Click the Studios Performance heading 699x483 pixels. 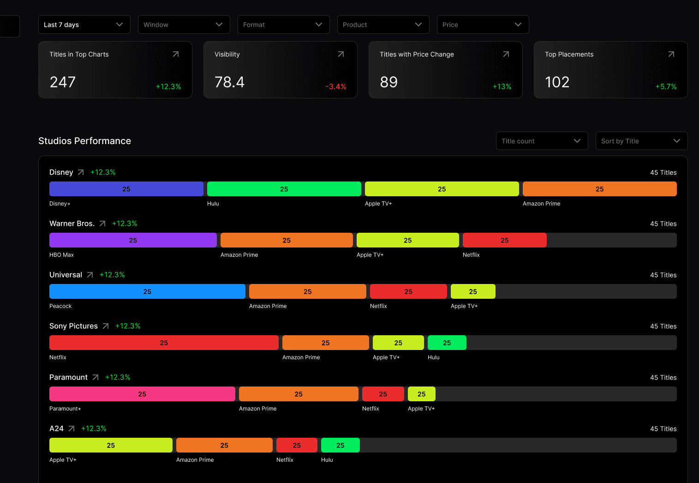pyautogui.click(x=84, y=141)
